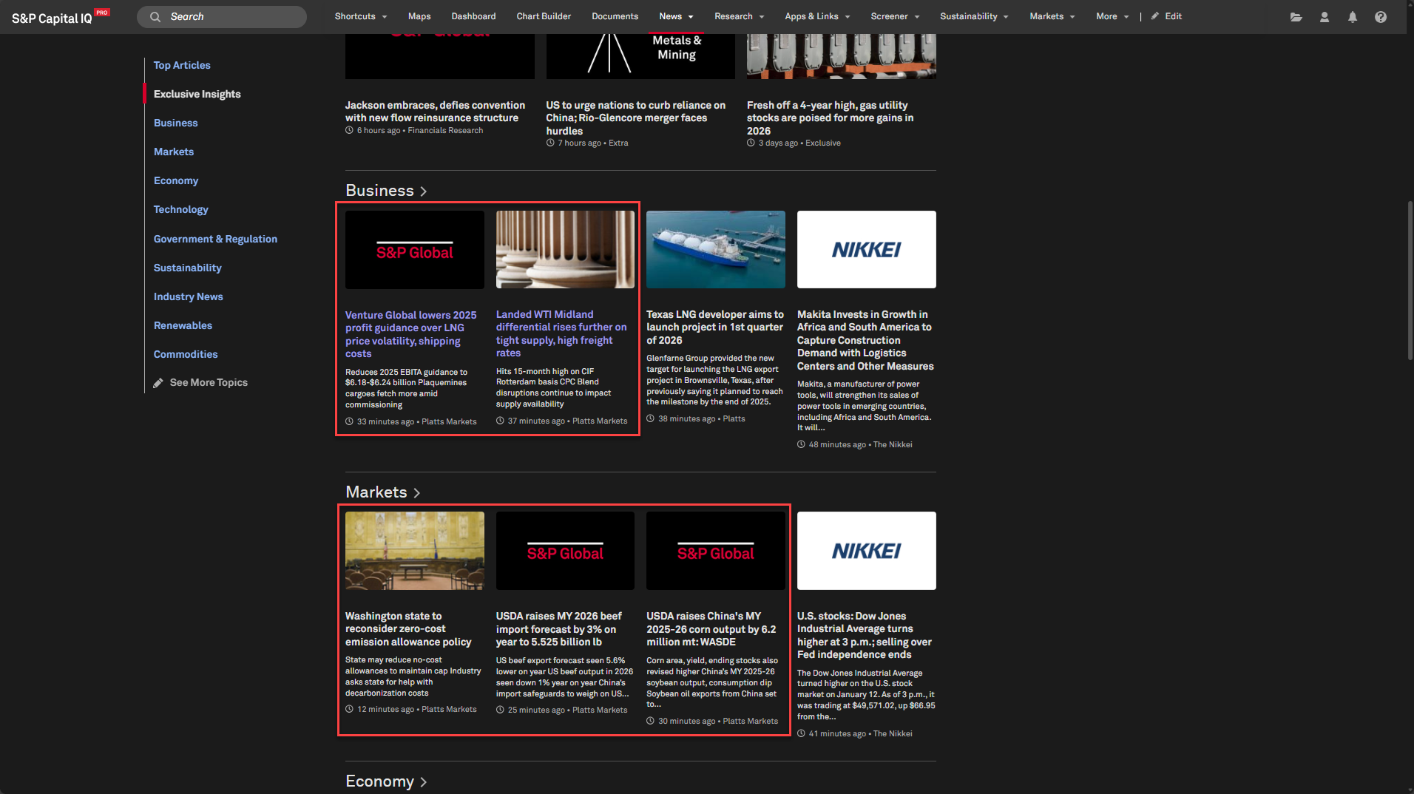Open the user profile icon
Viewport: 1414px width, 794px height.
coord(1325,17)
